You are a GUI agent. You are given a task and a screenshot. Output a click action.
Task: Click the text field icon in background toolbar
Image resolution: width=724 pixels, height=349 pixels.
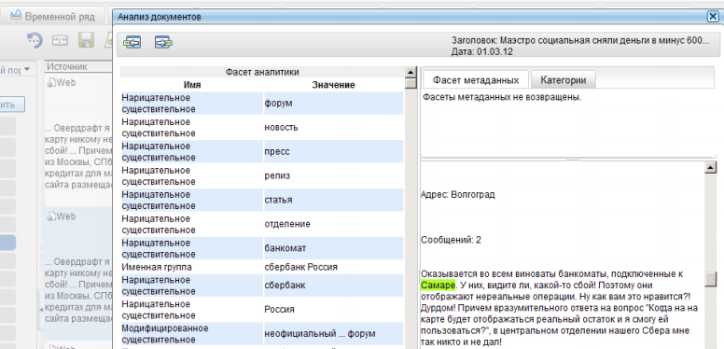point(60,41)
